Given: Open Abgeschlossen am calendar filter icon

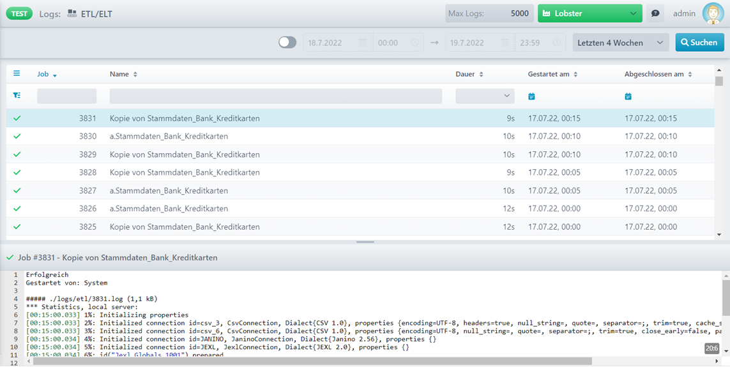Looking at the screenshot, I should (628, 96).
